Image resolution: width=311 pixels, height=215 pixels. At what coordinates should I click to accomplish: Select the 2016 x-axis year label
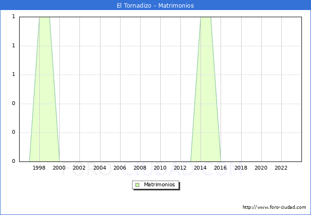click(220, 168)
